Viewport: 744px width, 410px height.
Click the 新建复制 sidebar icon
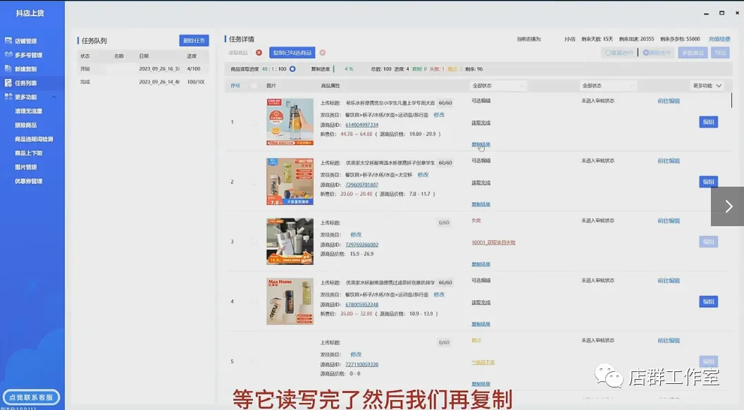coord(8,69)
